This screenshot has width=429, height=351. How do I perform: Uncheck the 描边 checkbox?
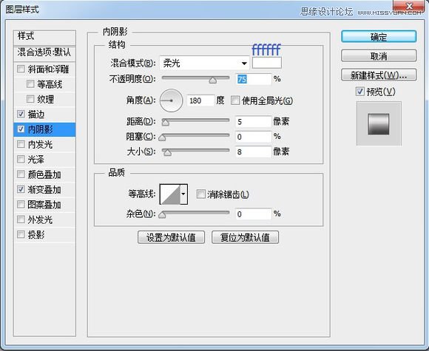pos(21,114)
